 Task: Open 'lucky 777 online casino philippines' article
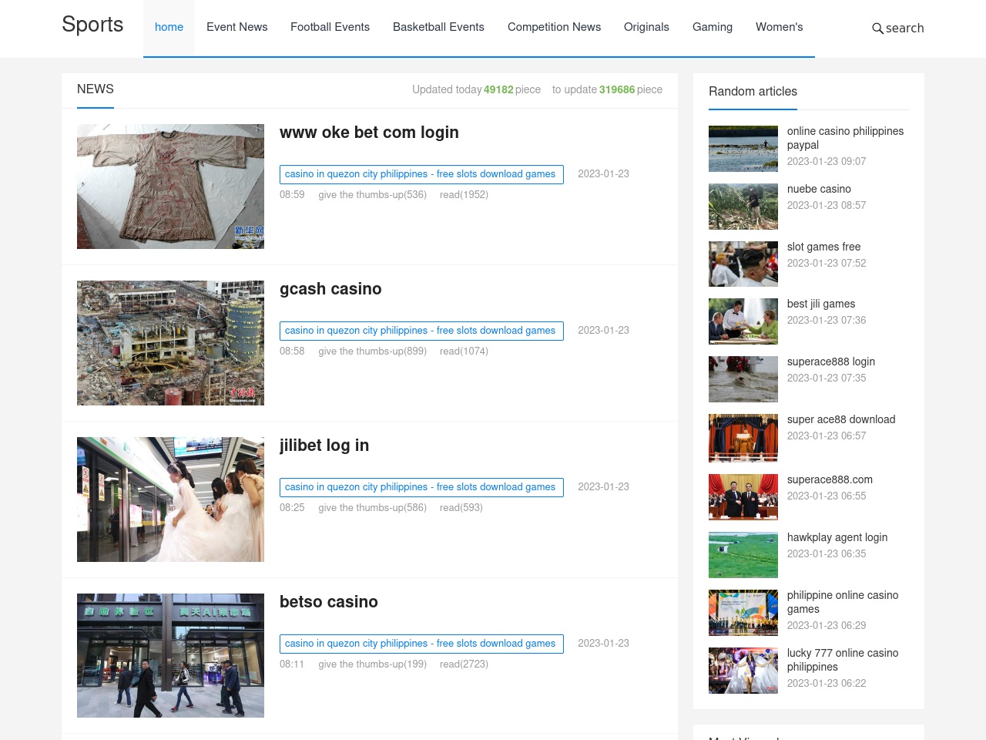[x=843, y=660]
